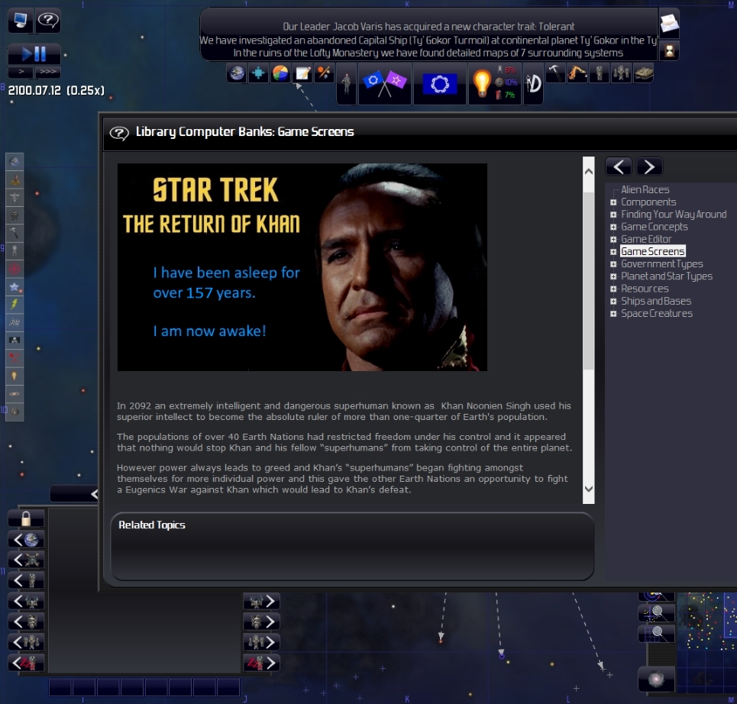The image size is (737, 704).
Task: Click article scrollbar up arrow
Action: [x=589, y=172]
